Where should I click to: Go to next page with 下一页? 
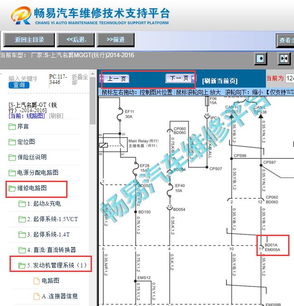click(180, 78)
